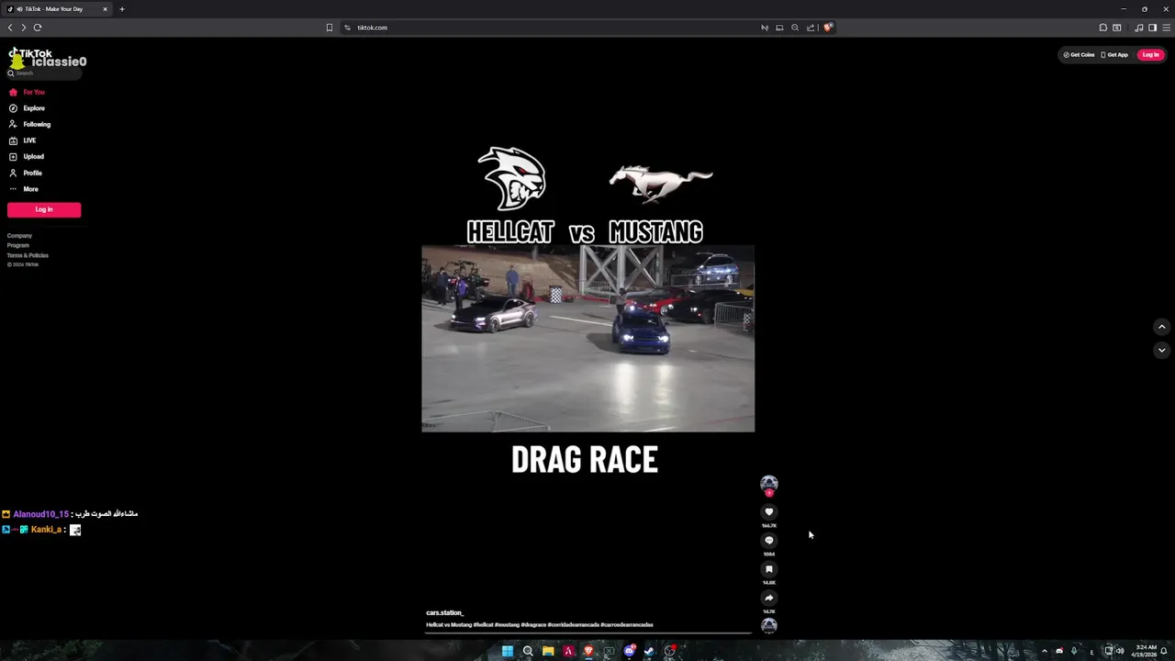Click the browser back arrow
Screen dimensions: 1175x661
point(10,28)
